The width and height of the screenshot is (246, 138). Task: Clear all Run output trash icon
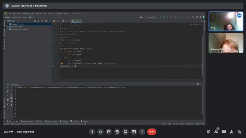pos(12,105)
